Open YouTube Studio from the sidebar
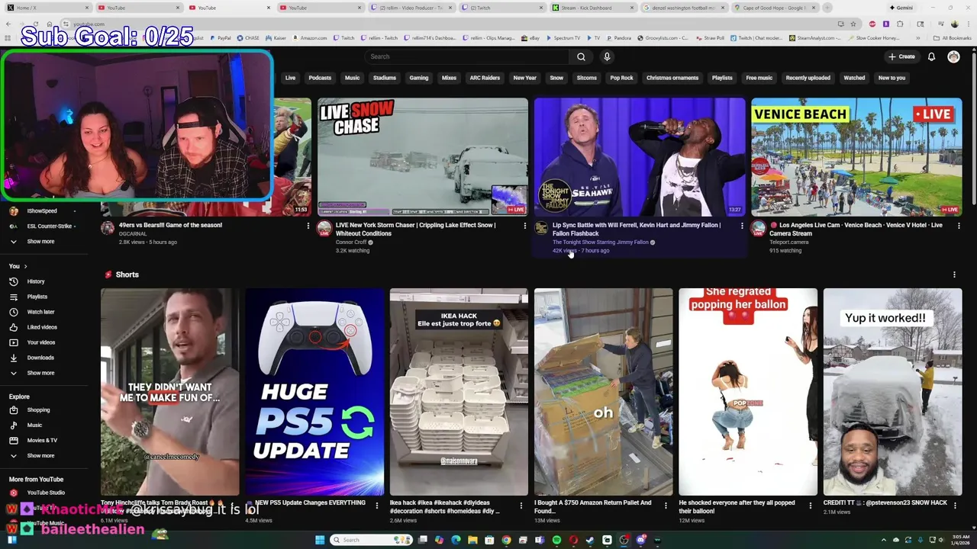This screenshot has height=549, width=977. pyautogui.click(x=46, y=493)
